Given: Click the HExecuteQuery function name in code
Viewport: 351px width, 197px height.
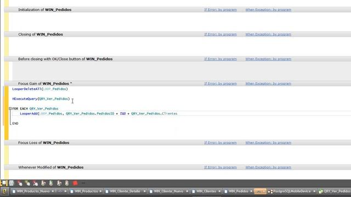Looking at the screenshot, I should 25,99.
